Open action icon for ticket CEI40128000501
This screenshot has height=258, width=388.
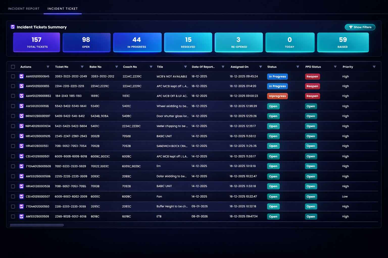click(x=21, y=156)
